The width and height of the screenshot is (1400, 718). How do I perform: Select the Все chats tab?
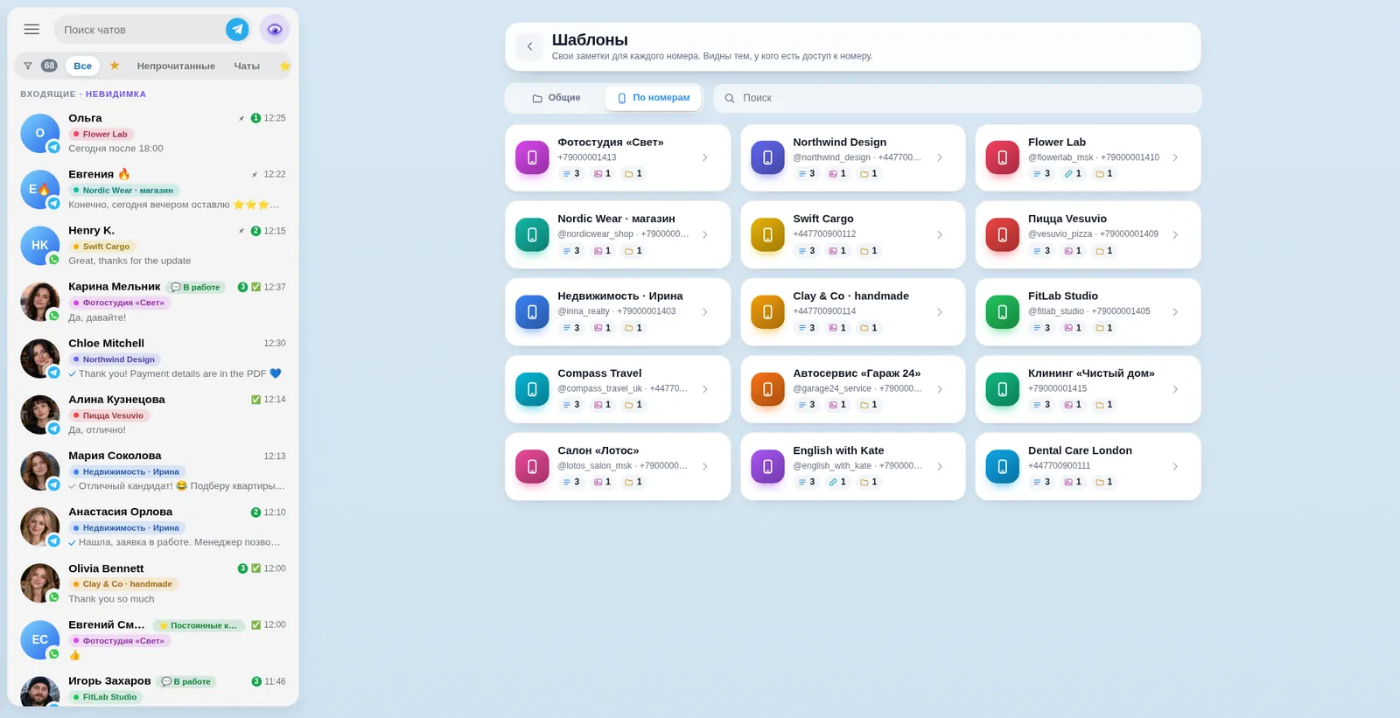click(82, 66)
